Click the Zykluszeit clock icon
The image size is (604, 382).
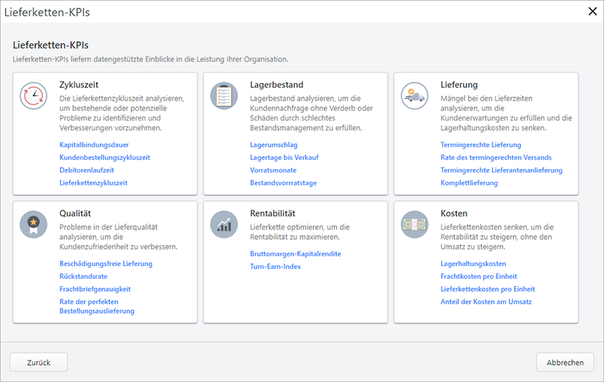coord(33,96)
